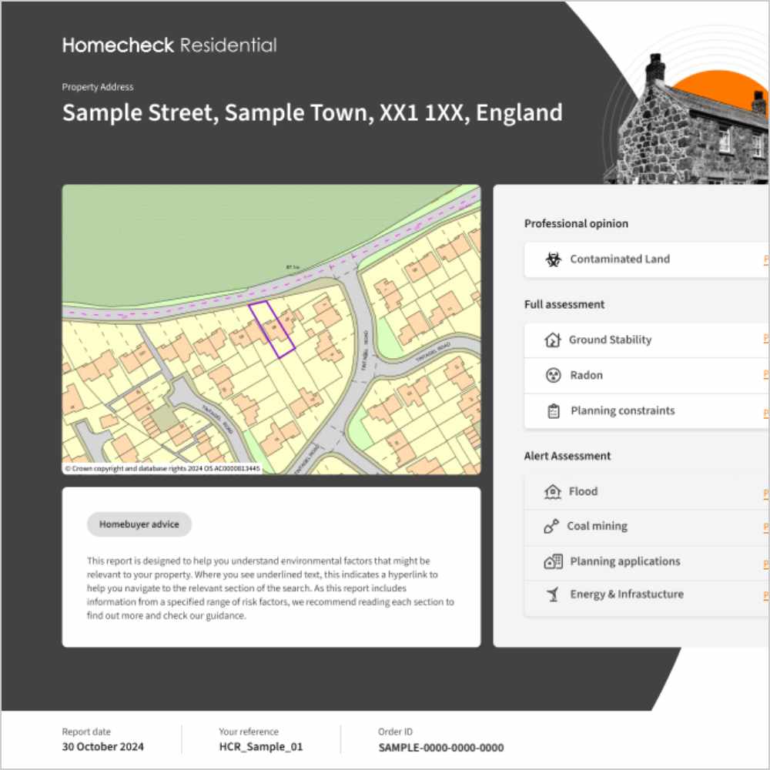The image size is (770, 770).
Task: Click the Contaminated Land biohazard icon
Action: pos(554,259)
